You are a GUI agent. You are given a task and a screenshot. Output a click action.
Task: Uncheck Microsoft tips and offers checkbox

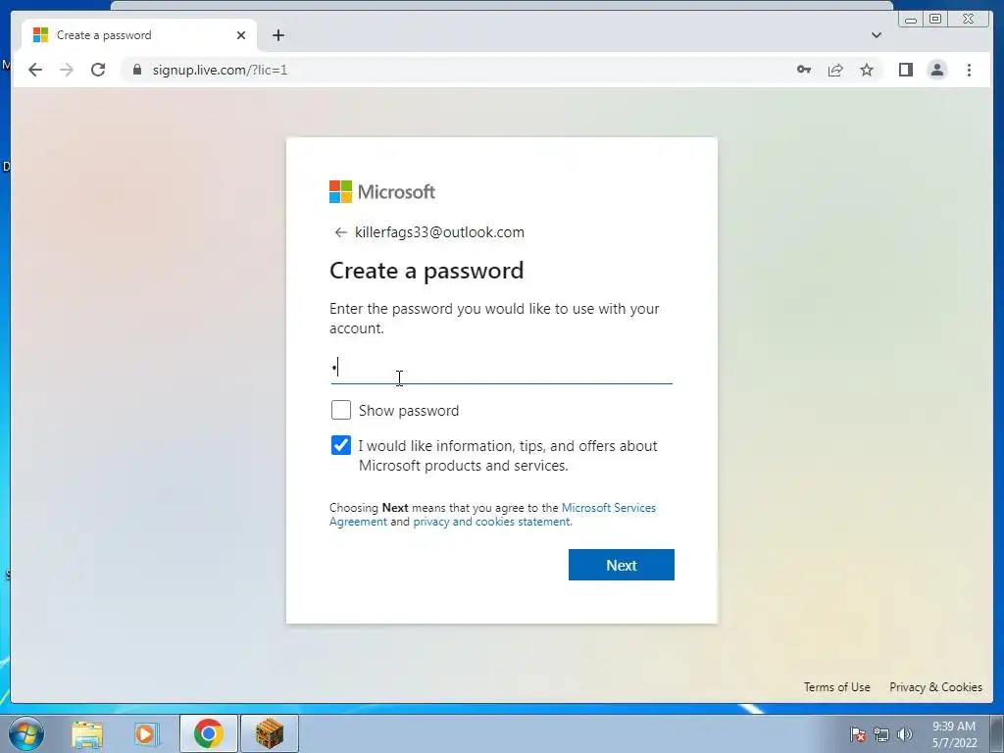coord(341,445)
